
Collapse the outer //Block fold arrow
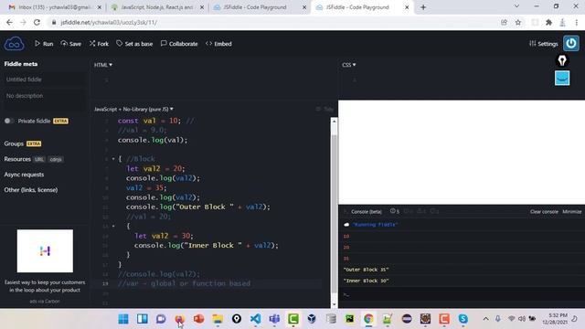coord(113,159)
